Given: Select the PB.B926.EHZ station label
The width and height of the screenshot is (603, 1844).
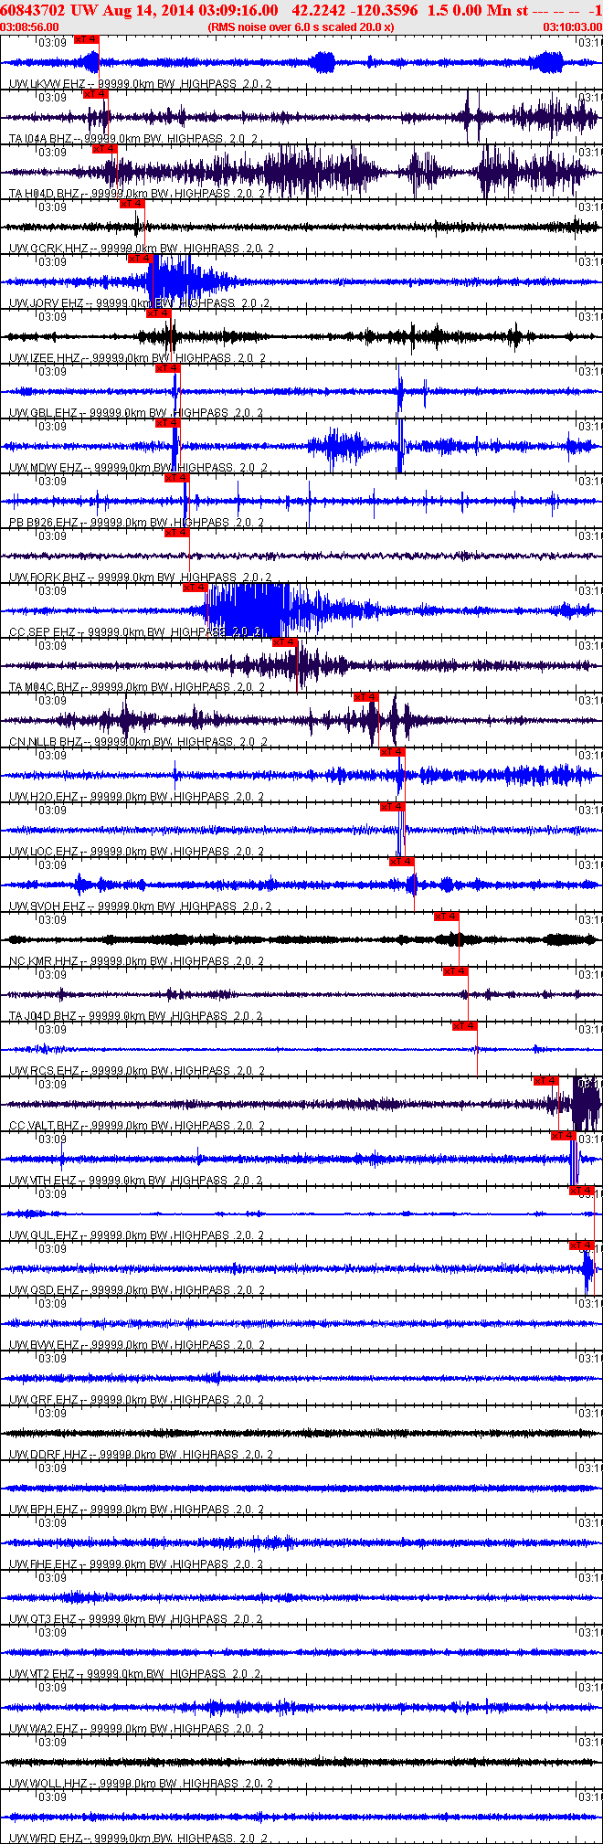Looking at the screenshot, I should (44, 523).
